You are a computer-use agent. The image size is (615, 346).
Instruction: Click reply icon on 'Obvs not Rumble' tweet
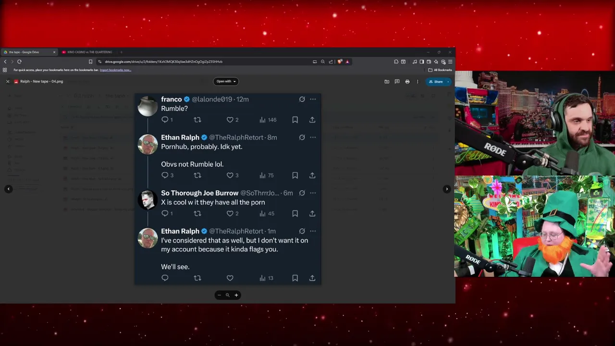click(x=165, y=175)
